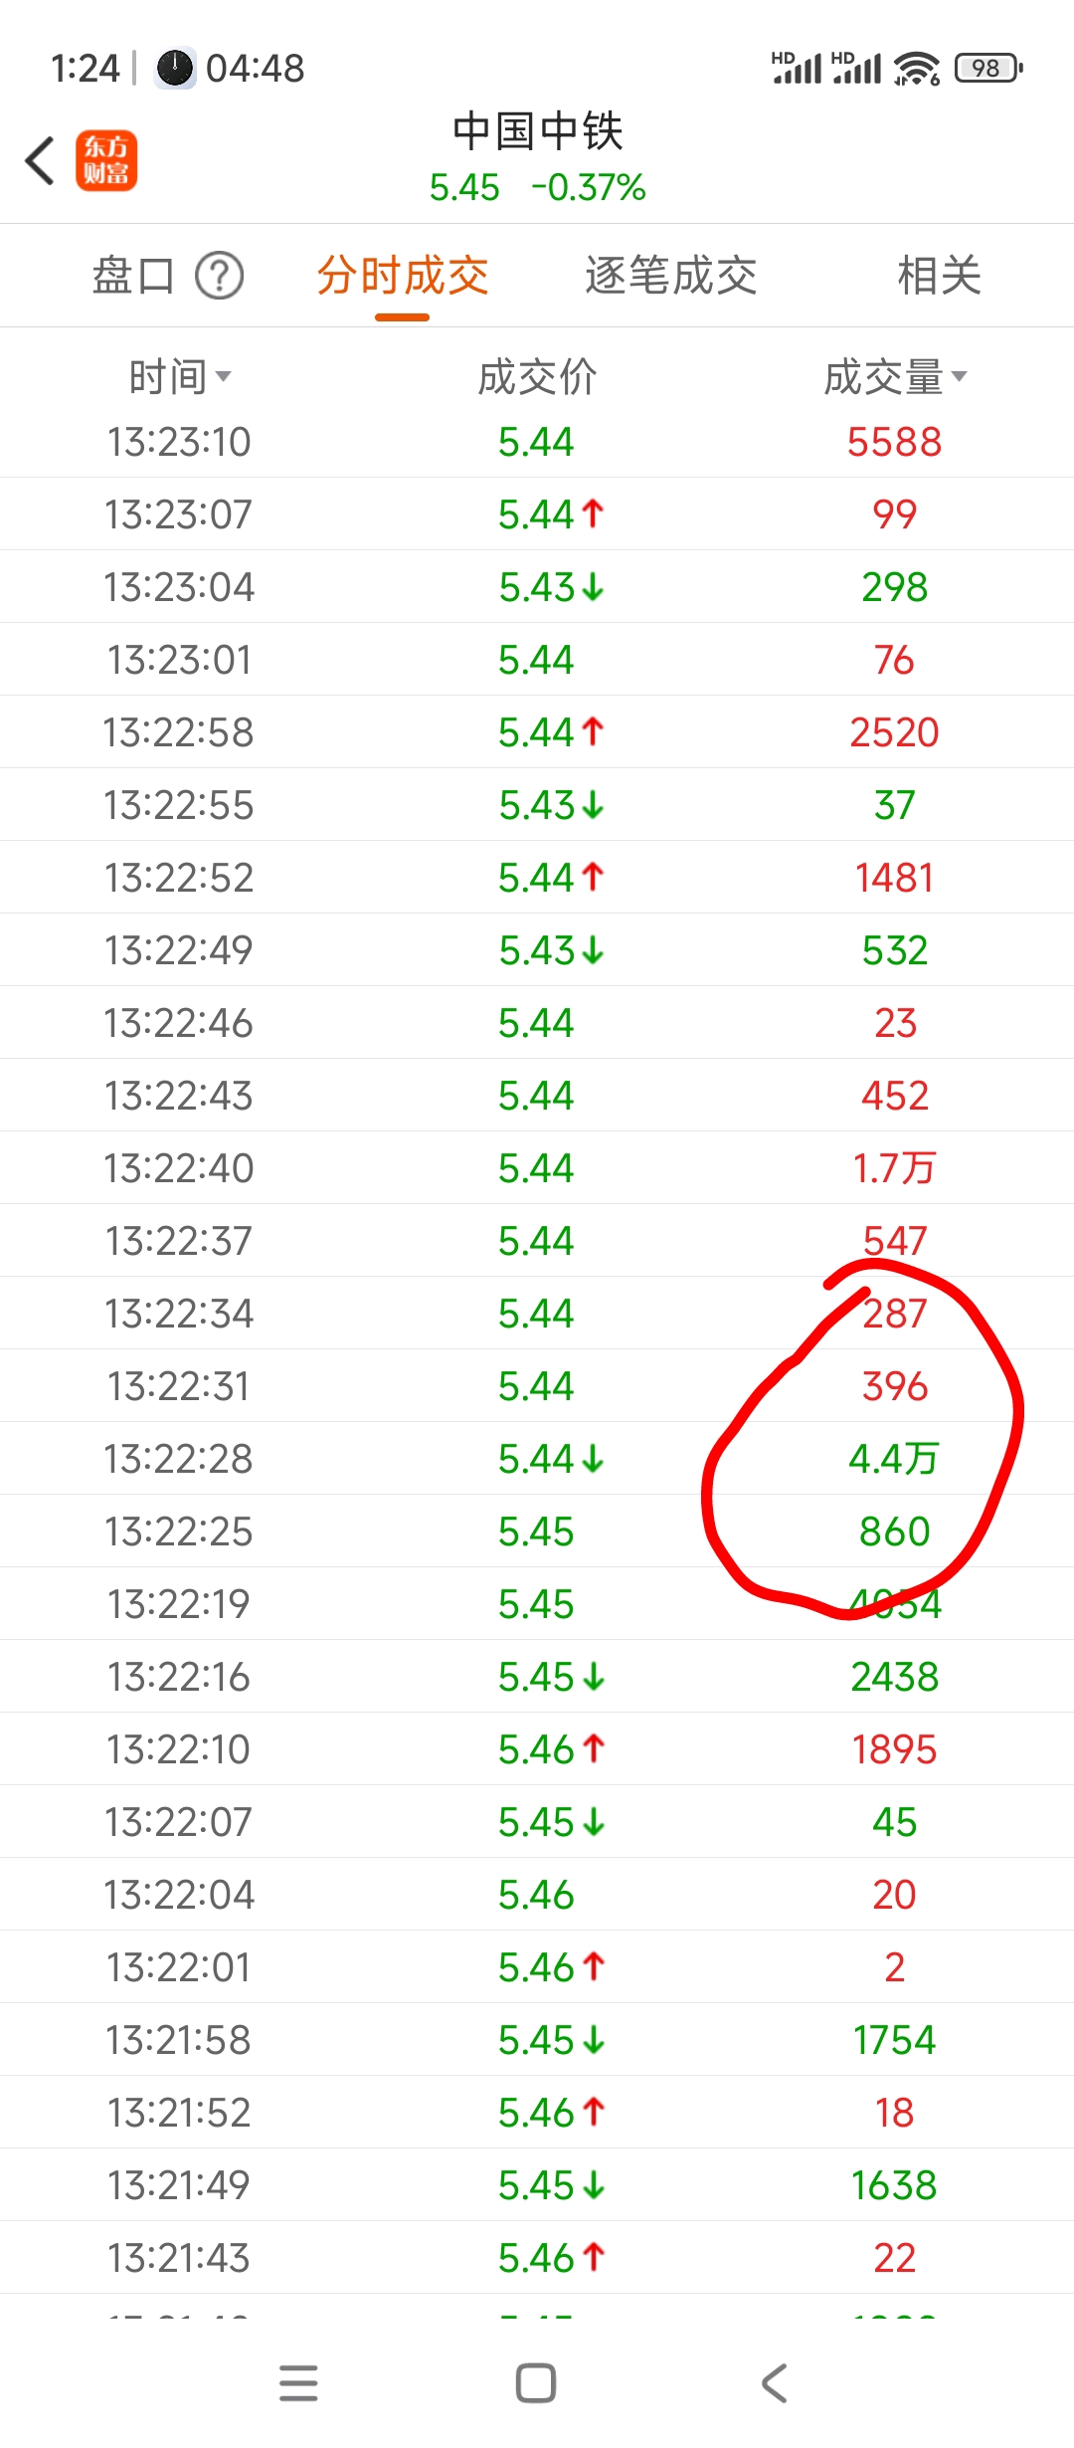Tap the black clock timer icon in status bar

point(175,68)
